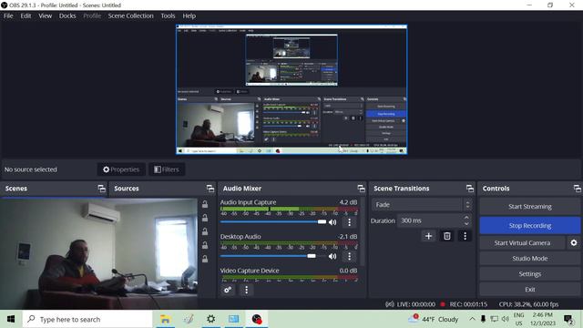Open the network tray icon
583x328 pixels.
[x=494, y=319]
